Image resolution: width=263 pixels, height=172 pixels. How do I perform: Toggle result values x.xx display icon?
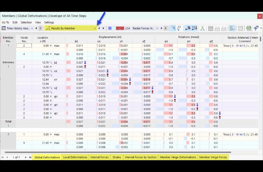pyautogui.click(x=194, y=28)
